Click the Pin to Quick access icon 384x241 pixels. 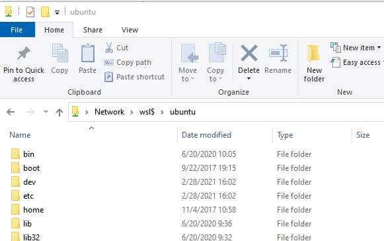pyautogui.click(x=24, y=53)
